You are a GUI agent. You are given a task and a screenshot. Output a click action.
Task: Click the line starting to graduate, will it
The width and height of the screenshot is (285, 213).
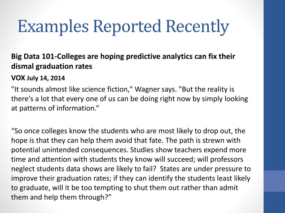tap(124, 188)
